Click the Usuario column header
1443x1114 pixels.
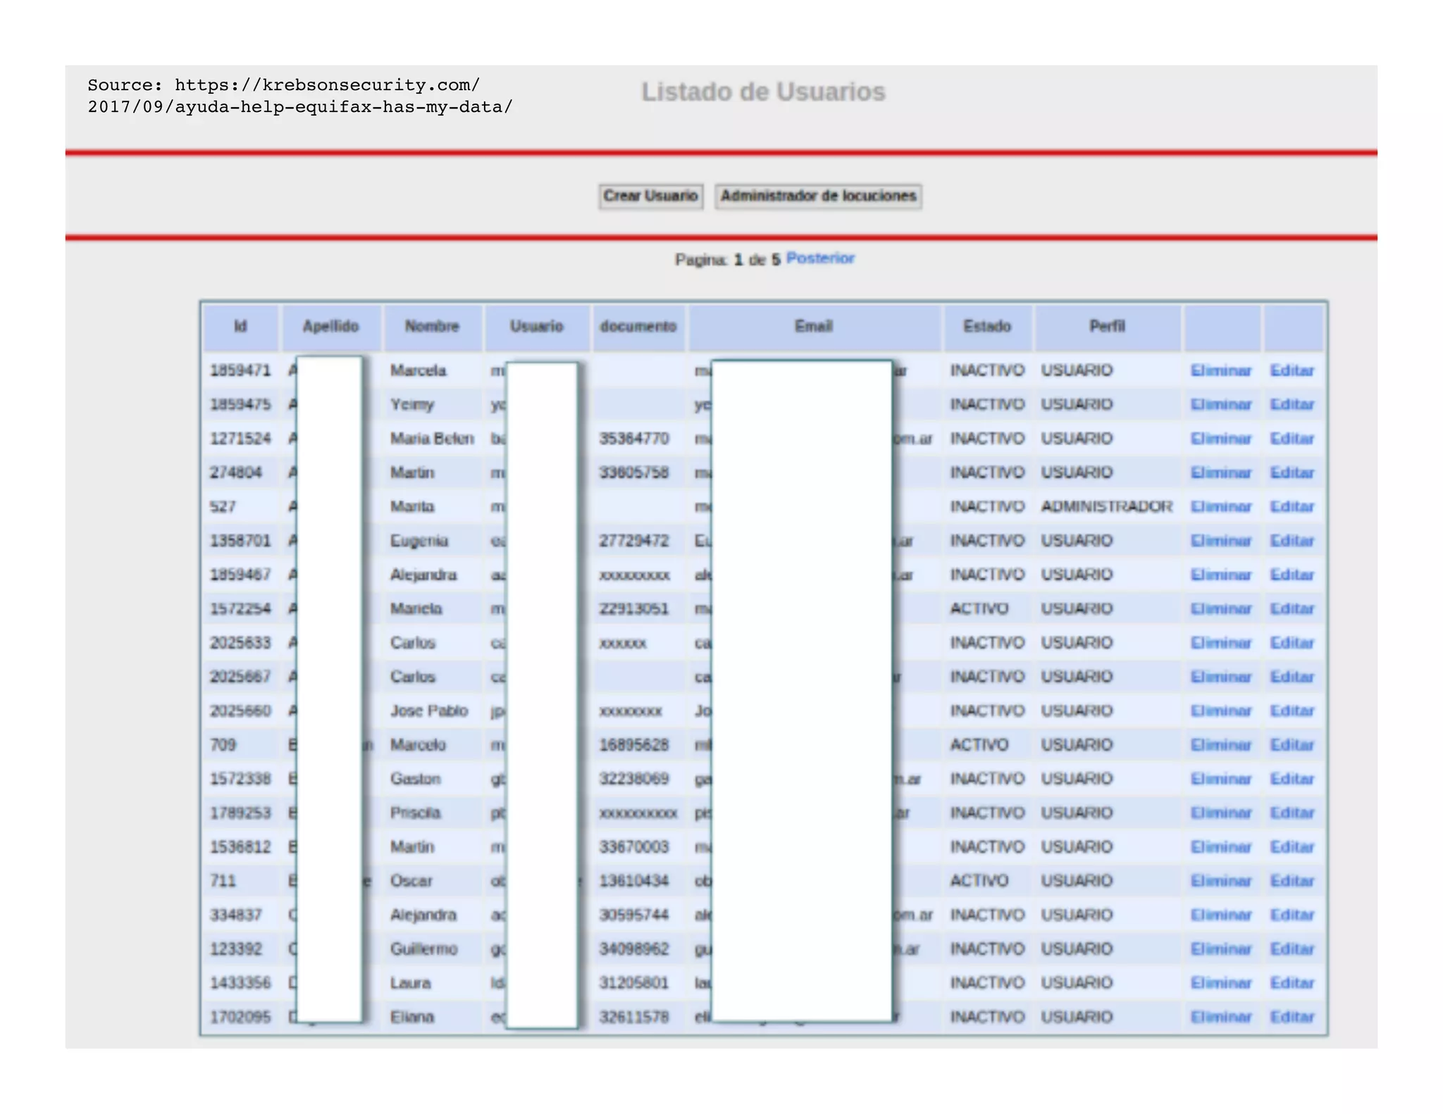tap(537, 327)
